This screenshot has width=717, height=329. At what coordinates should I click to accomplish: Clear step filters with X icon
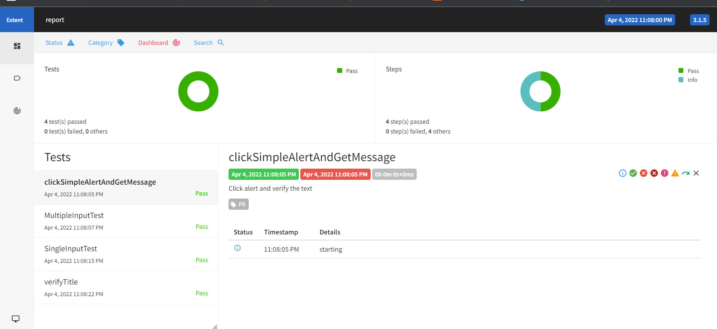[x=696, y=173]
